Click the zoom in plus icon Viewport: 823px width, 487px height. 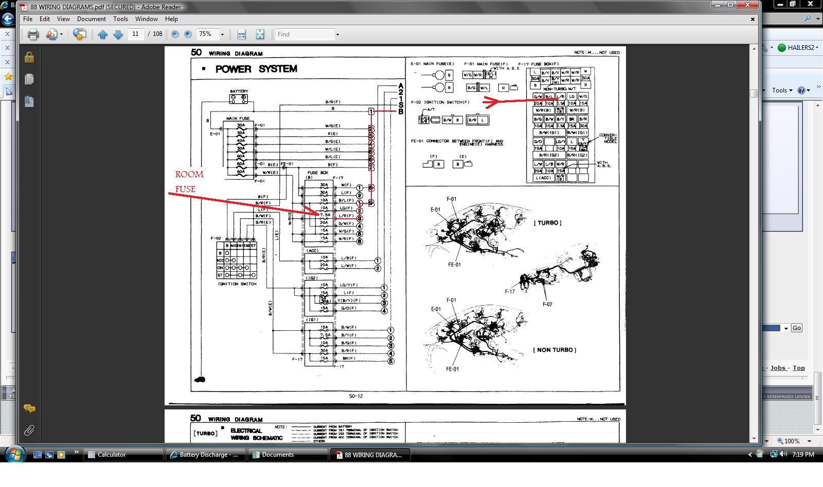point(188,34)
